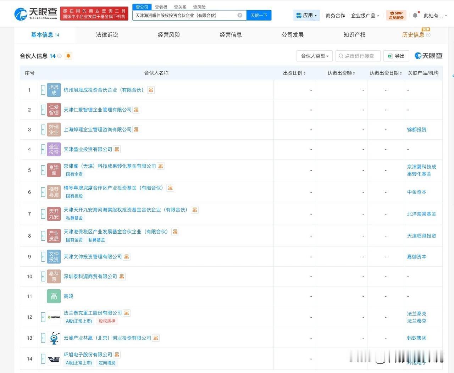Open the 锦都投资 related institution link
Screen dimensions: 454x373
pos(417,130)
